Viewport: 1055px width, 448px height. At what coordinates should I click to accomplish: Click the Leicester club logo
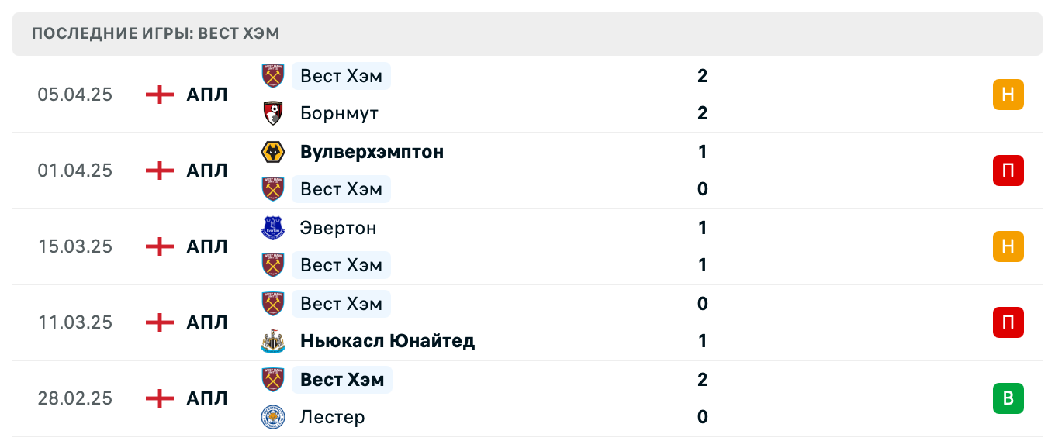[x=272, y=417]
